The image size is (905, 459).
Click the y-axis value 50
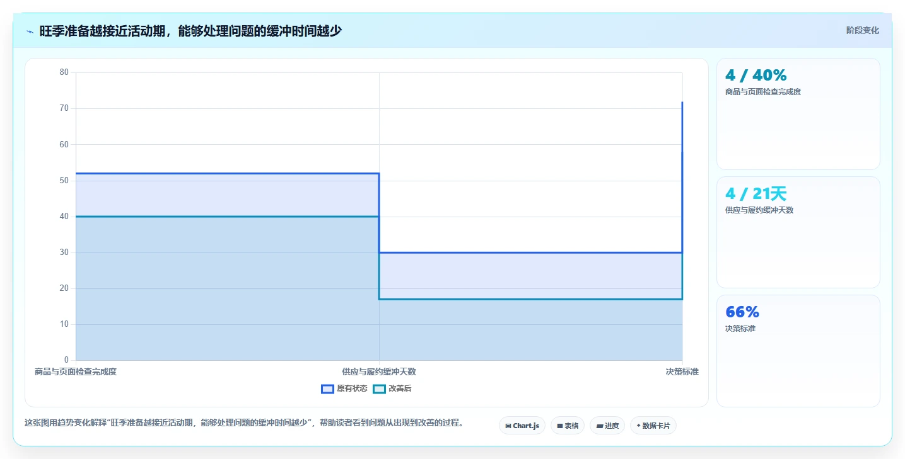(x=64, y=180)
